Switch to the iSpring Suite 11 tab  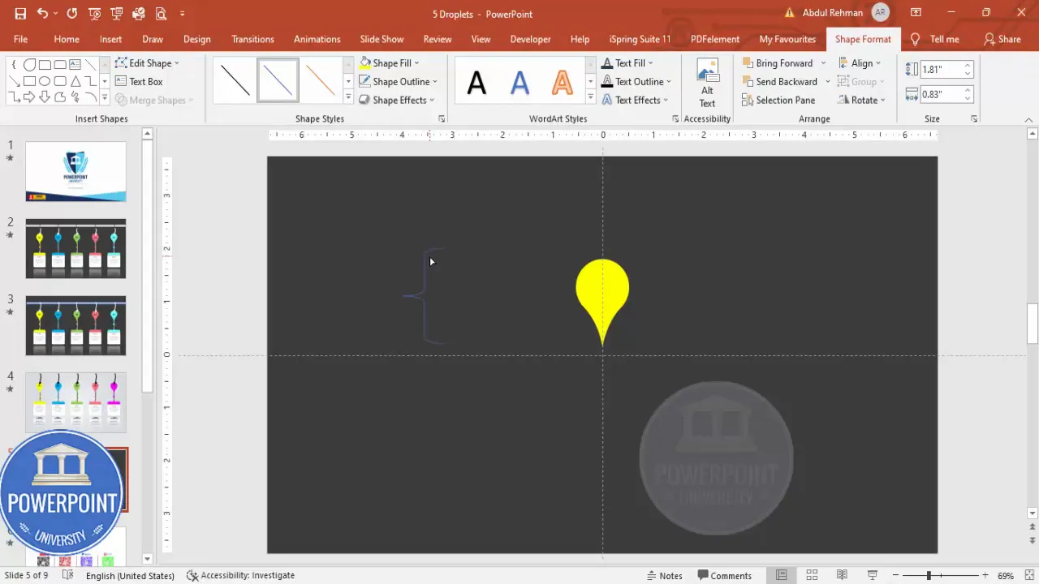pos(640,39)
